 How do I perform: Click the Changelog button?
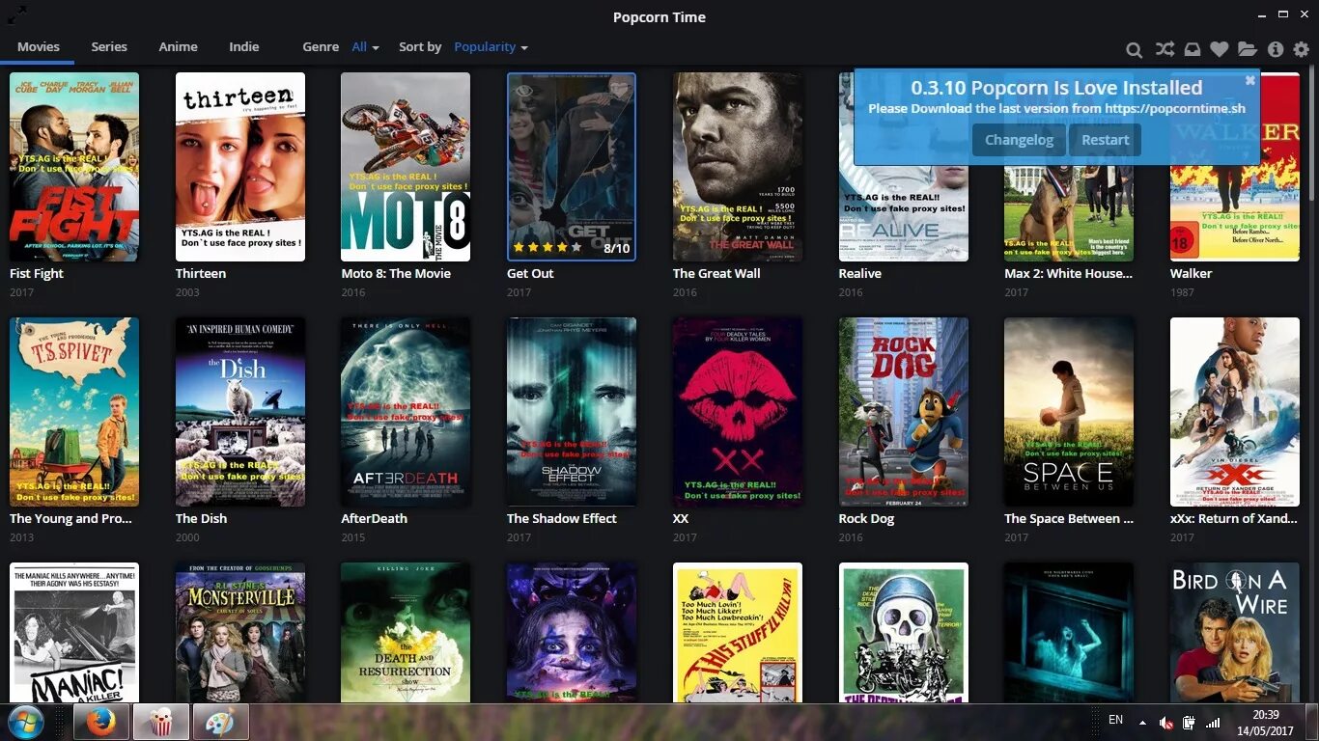click(x=1019, y=140)
